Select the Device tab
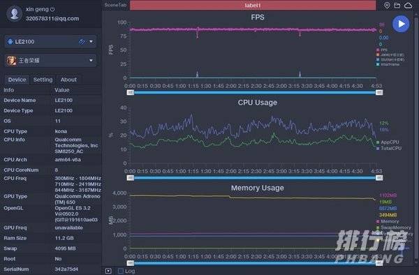 pos(17,80)
